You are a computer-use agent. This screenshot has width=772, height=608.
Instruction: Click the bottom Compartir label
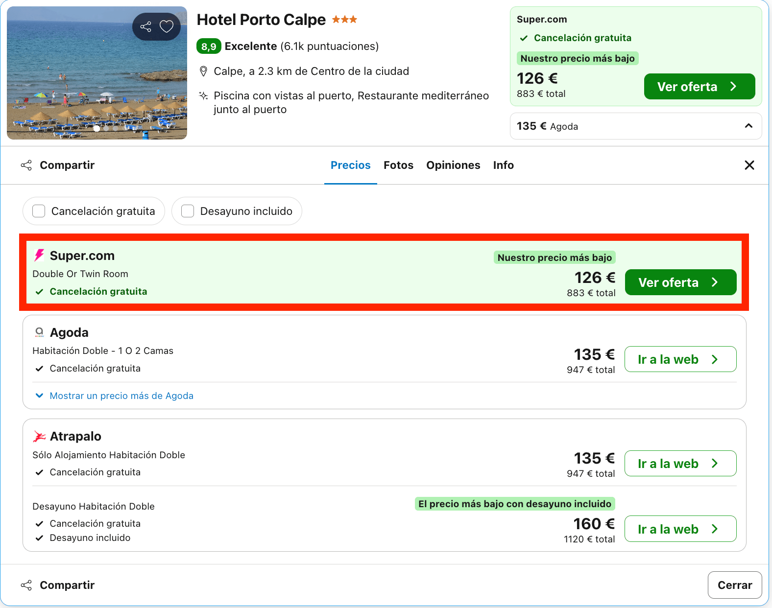[x=67, y=585]
